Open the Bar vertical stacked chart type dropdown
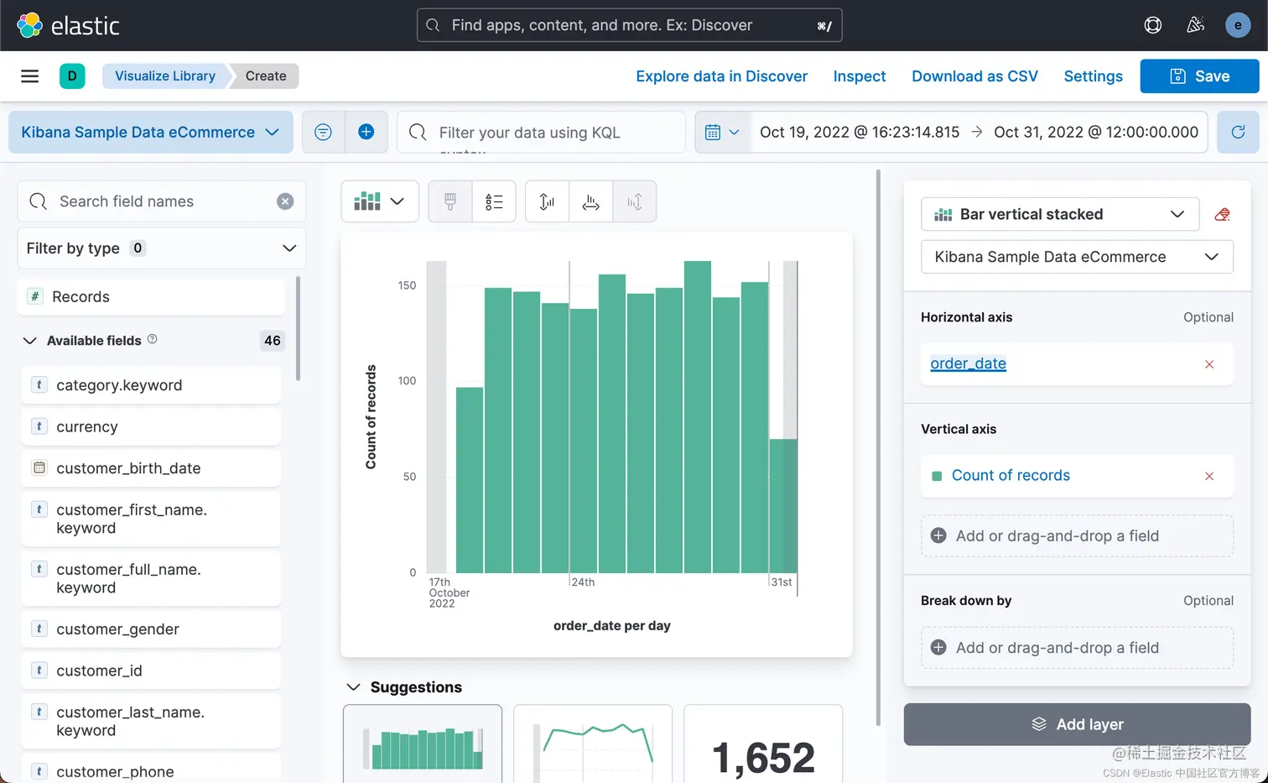Screen dimensions: 1268x783 tap(1060, 214)
